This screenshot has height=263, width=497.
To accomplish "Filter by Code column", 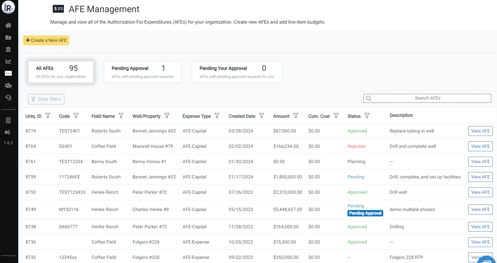I will (x=76, y=116).
